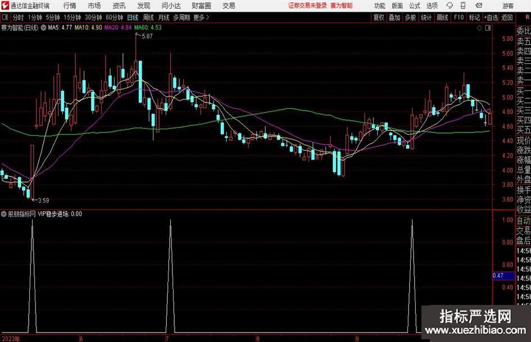
Task: Open the 财富圈 menu
Action: (x=201, y=6)
